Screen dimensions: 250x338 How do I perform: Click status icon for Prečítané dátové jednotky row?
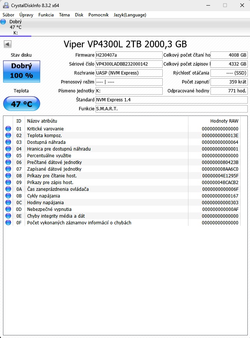click(8, 162)
